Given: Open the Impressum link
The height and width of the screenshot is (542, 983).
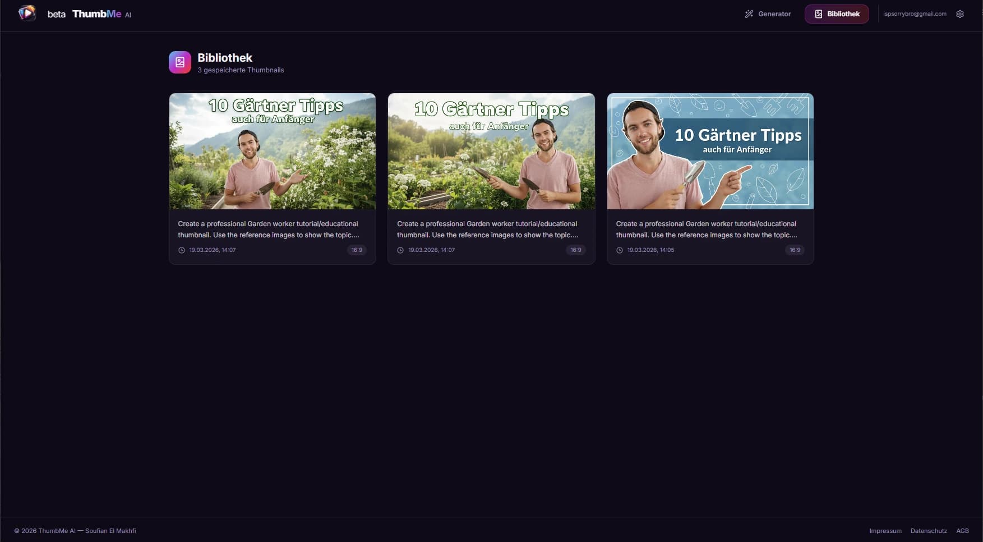Looking at the screenshot, I should click(885, 530).
